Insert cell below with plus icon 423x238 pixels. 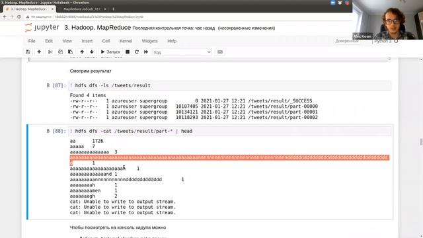(39, 52)
